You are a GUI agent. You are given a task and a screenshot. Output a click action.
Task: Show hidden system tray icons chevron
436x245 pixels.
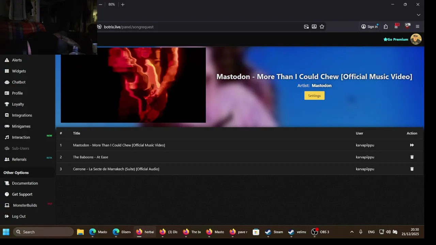point(352,232)
